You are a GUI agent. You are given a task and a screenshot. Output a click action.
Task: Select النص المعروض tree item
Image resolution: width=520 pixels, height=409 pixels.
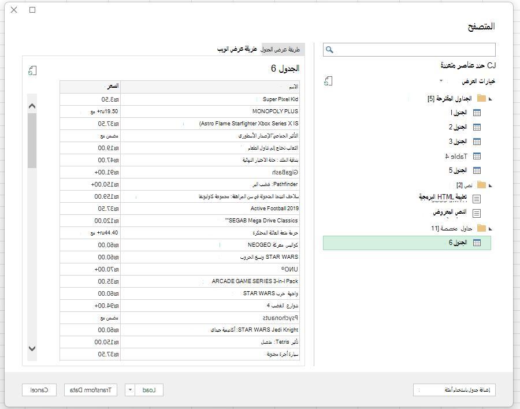pyautogui.click(x=450, y=212)
